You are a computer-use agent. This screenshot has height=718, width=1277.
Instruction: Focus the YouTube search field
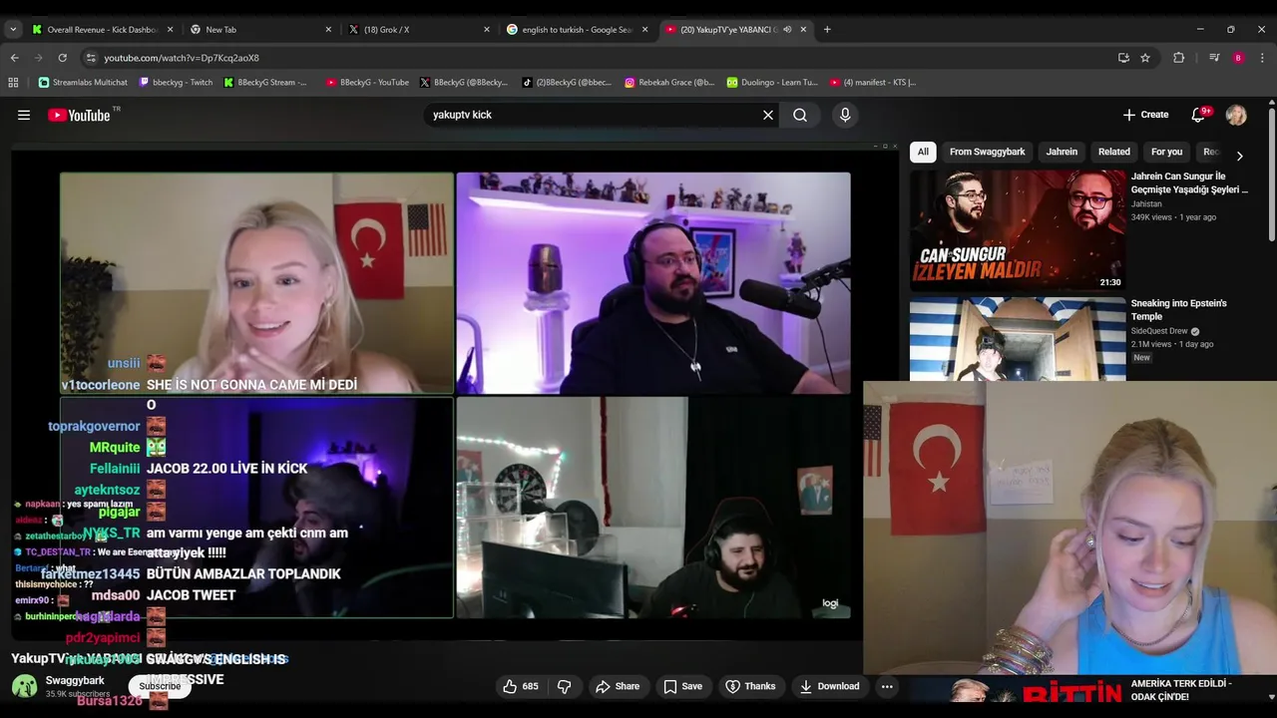tap(594, 115)
